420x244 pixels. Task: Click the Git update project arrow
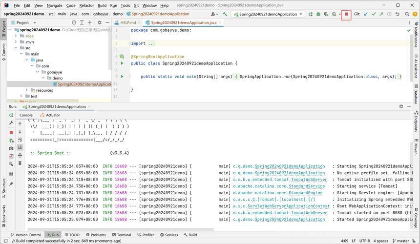pyautogui.click(x=366, y=14)
